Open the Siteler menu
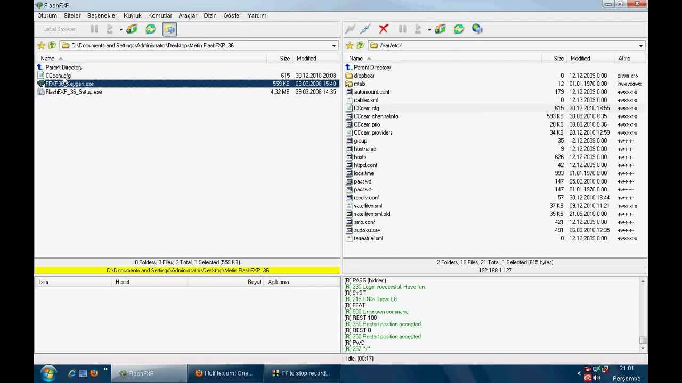682x383 pixels. coord(72,15)
